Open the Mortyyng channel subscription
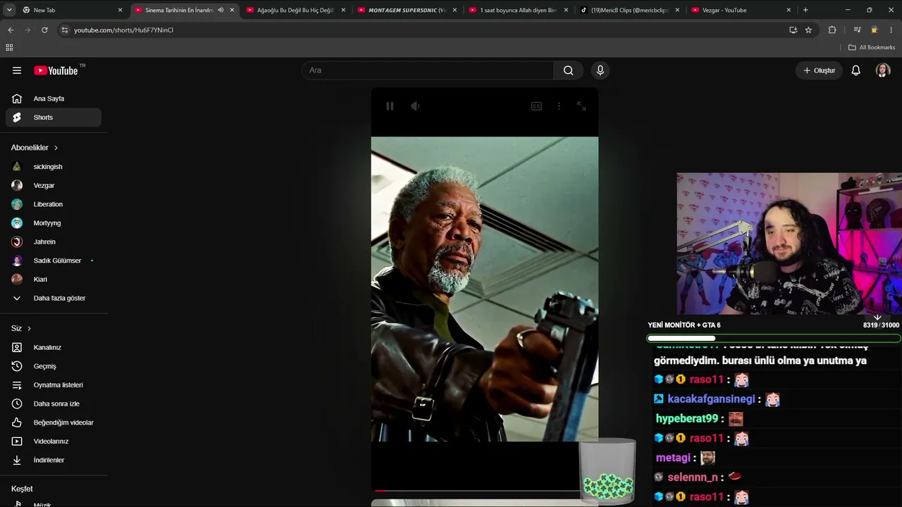This screenshot has height=507, width=902. click(54, 223)
